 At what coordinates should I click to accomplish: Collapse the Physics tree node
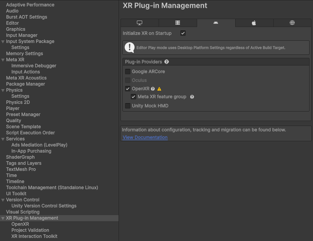[x=3, y=91]
